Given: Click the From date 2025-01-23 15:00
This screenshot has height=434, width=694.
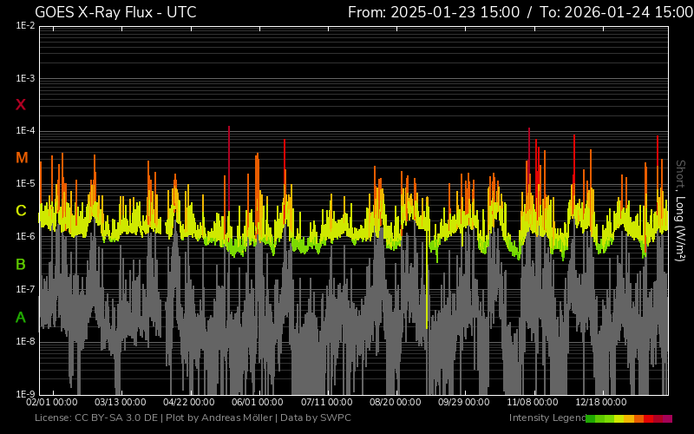Looking at the screenshot, I should tap(434, 12).
